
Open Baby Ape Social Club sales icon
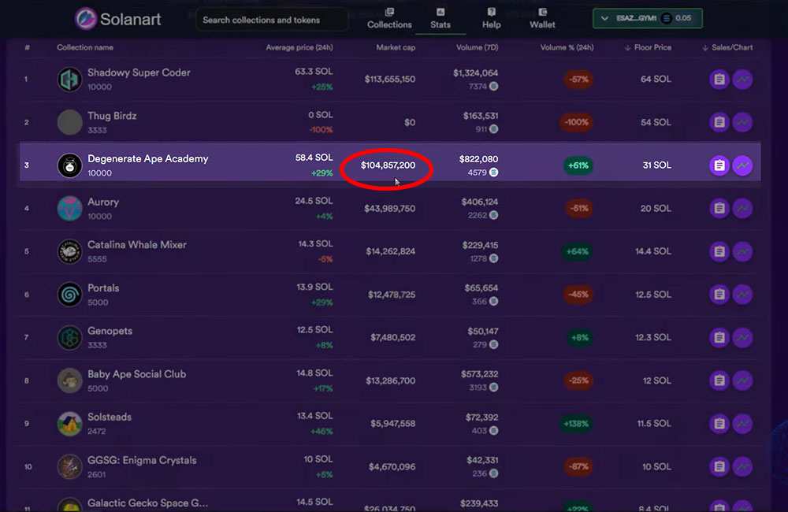719,380
